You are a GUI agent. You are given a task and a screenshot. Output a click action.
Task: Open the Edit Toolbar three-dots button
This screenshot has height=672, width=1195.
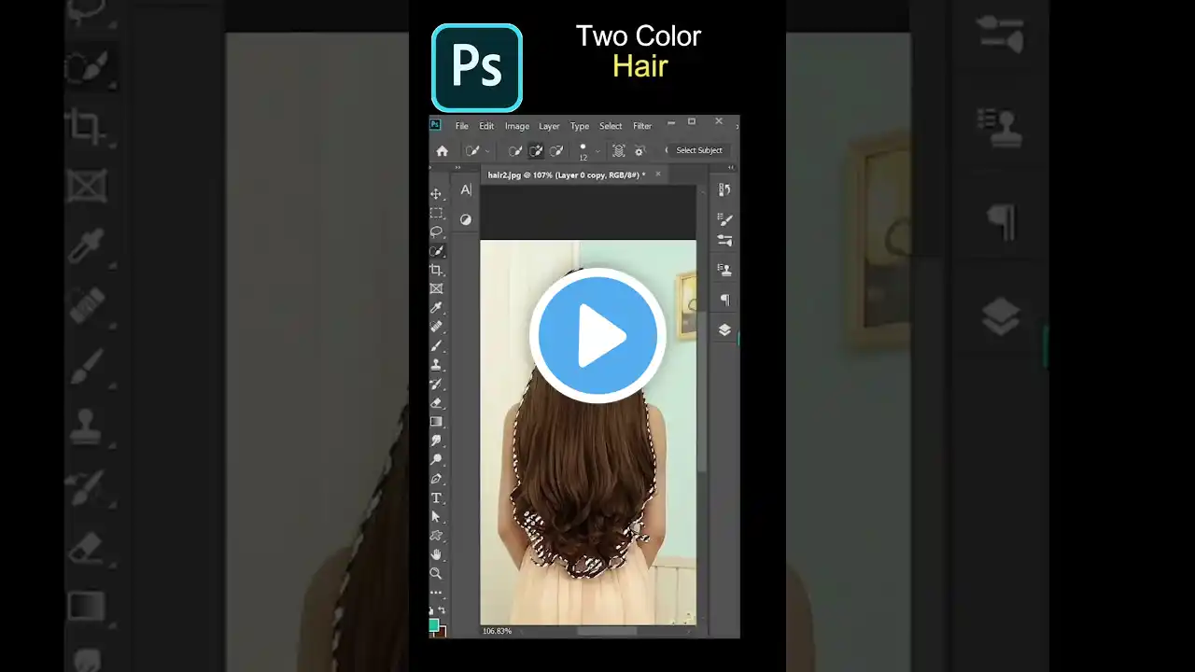click(x=436, y=593)
